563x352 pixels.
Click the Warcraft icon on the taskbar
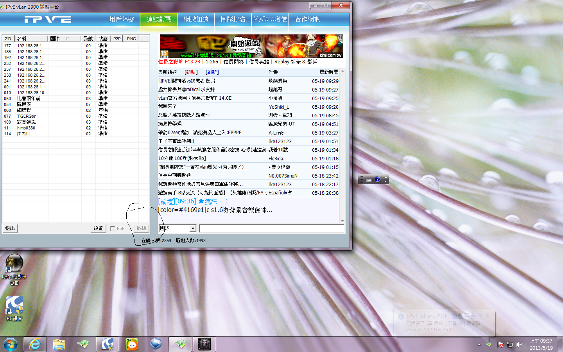coord(204,344)
